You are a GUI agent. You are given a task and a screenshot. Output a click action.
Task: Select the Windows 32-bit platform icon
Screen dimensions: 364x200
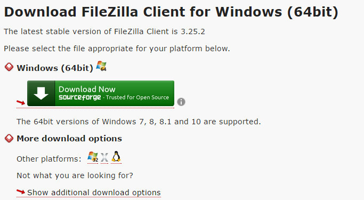pos(93,157)
